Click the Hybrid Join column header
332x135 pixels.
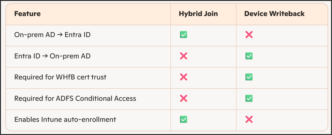[x=198, y=14]
